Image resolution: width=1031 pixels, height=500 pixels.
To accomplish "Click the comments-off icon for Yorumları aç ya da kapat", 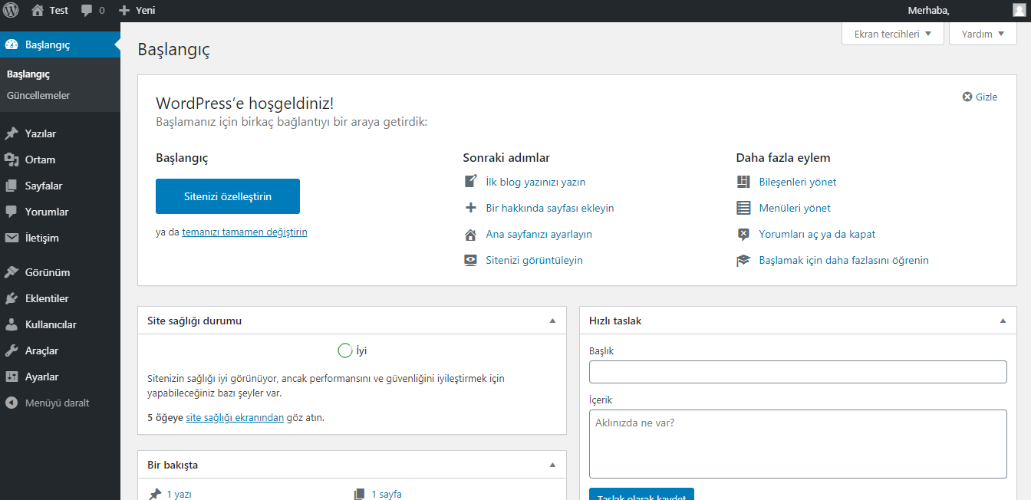I will 743,234.
